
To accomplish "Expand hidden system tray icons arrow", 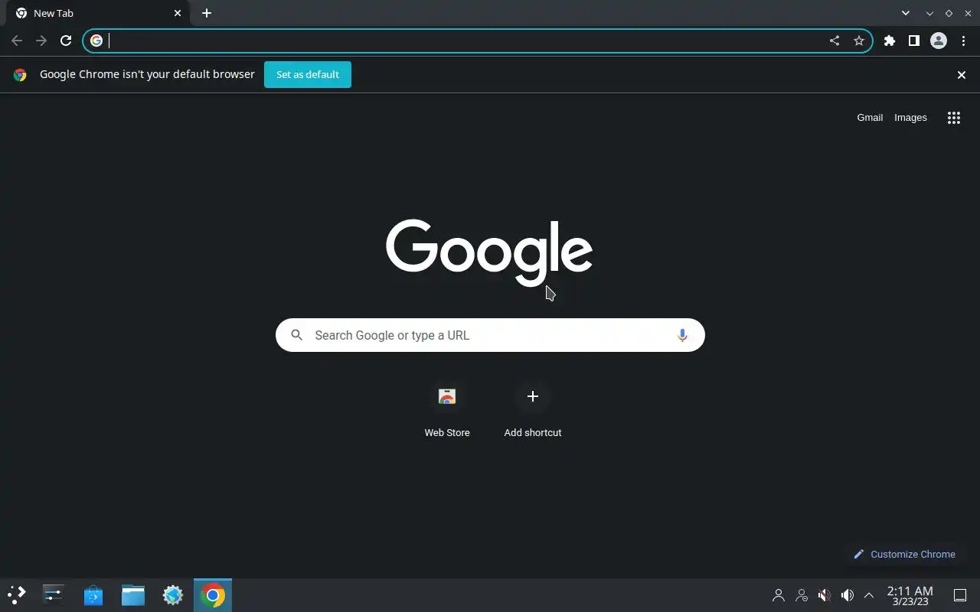I will [869, 594].
